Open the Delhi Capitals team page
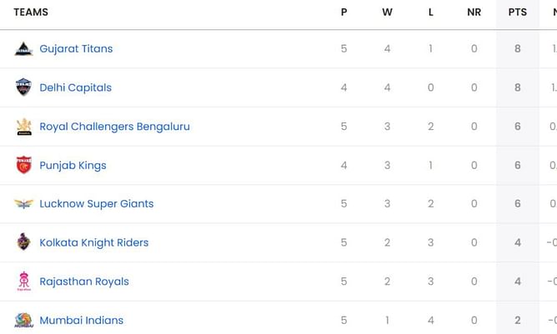557x334 pixels. 76,87
